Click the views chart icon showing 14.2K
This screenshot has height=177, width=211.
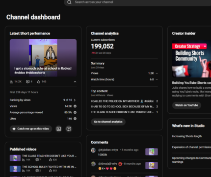(11, 81)
